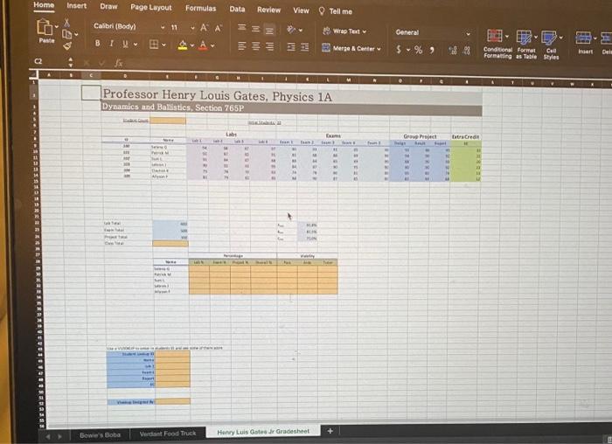612x444 pixels.
Task: Apply the Percent Style format
Action: pos(418,50)
